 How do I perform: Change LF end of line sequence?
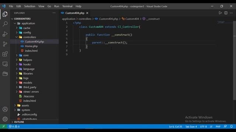coord(211,126)
